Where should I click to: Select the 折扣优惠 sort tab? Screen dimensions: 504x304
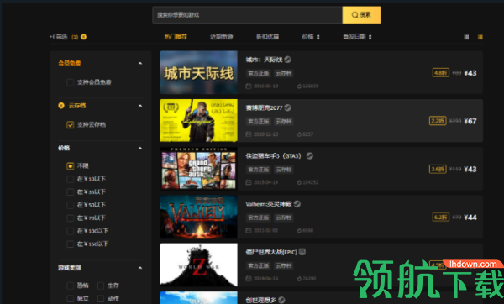click(267, 37)
